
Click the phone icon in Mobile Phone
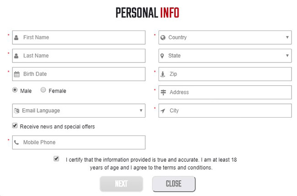coord(17,142)
